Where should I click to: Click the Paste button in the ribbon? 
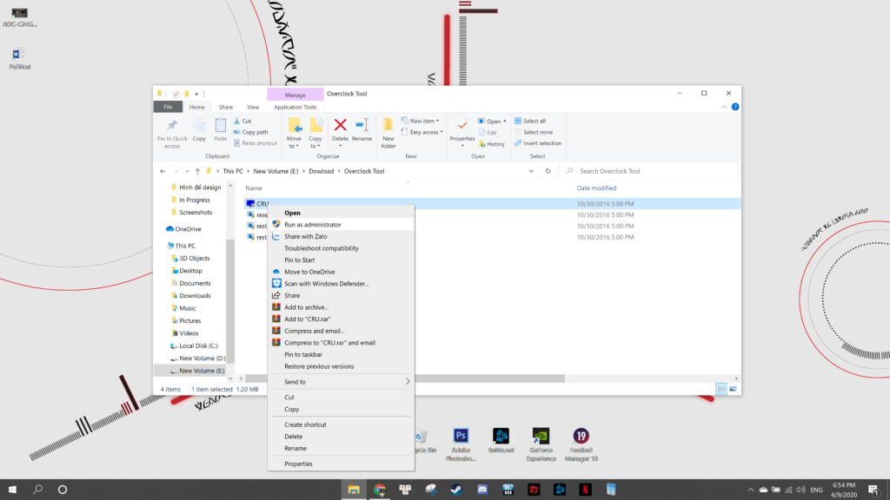click(220, 130)
